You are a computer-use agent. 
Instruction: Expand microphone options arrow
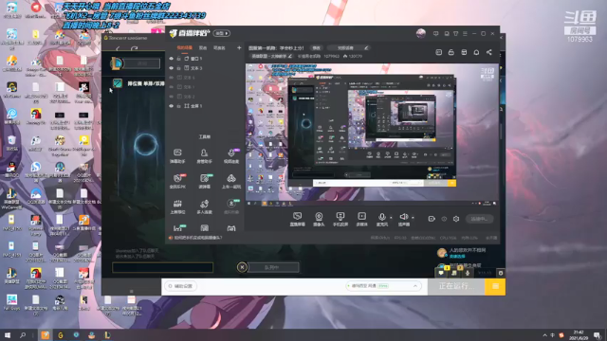pos(391,217)
